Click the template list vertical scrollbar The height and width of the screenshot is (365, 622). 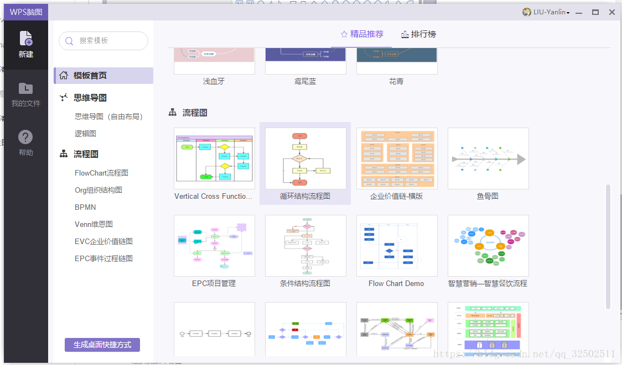[x=608, y=246]
